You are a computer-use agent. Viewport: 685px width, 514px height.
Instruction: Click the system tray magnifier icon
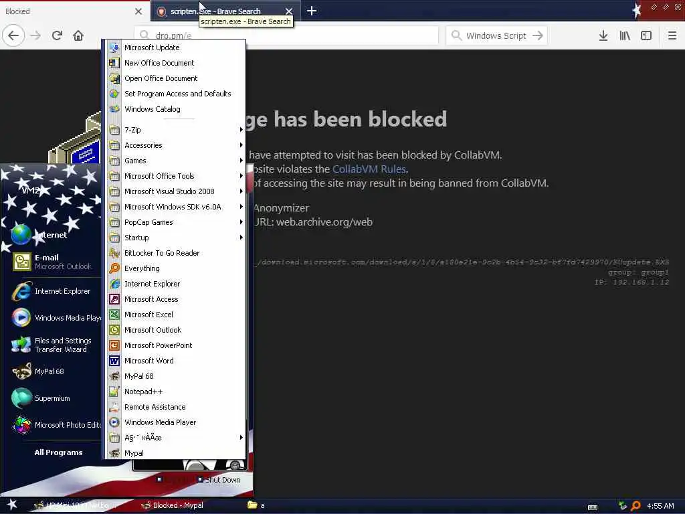click(x=636, y=506)
